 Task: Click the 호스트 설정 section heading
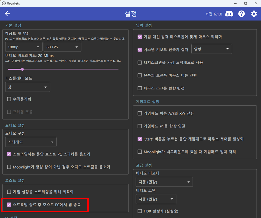pyautogui.click(x=15, y=180)
